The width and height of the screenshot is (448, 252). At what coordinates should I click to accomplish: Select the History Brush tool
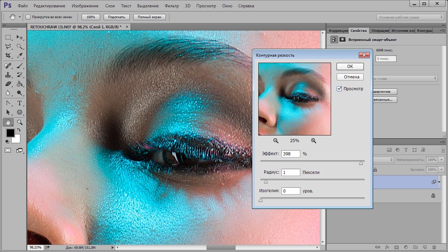(x=20, y=75)
